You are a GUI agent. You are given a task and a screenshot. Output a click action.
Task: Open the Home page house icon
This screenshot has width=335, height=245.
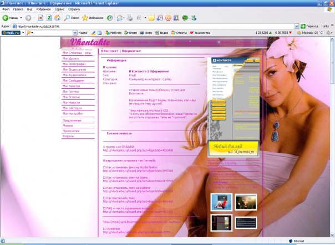pos(57,18)
